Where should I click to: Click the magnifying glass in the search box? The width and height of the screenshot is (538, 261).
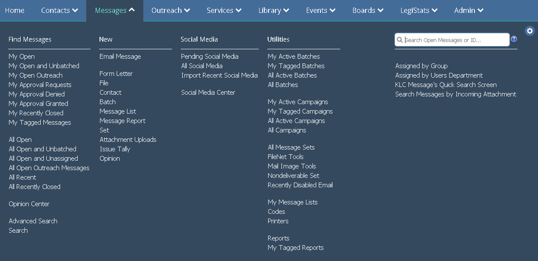400,39
